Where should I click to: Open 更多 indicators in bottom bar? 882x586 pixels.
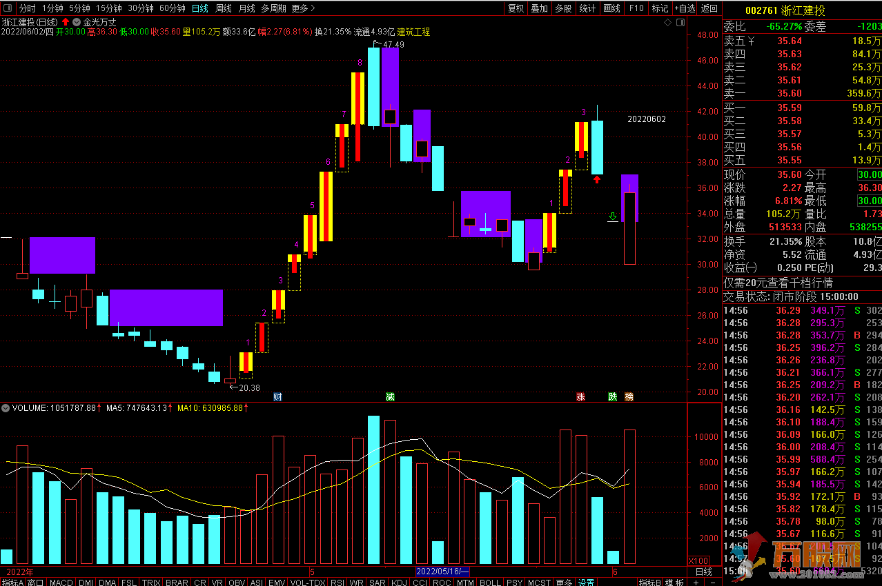(x=564, y=582)
